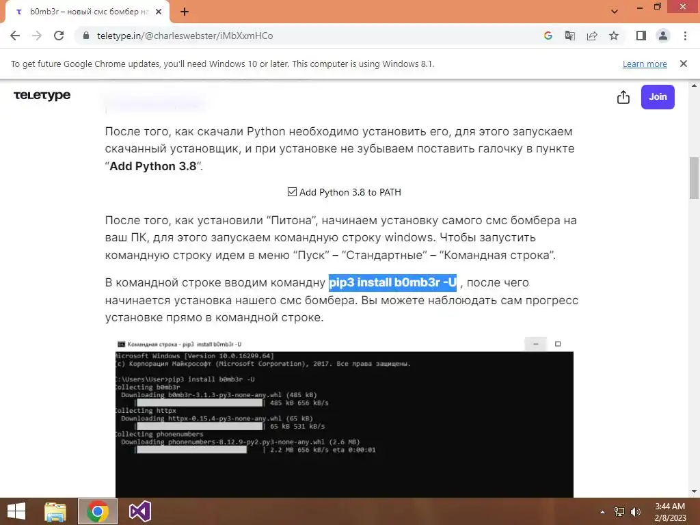This screenshot has width=700, height=525.
Task: Click the scrollbar up arrow
Action: pyautogui.click(x=694, y=85)
